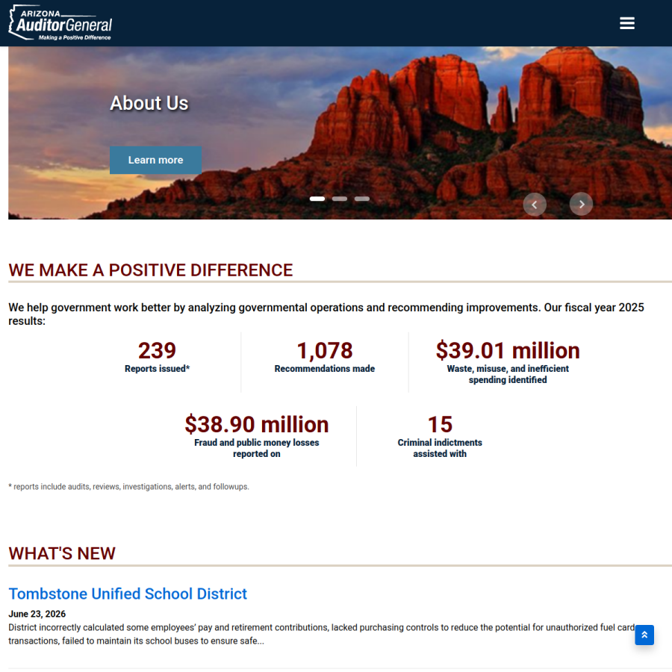Viewport: 672px width, 672px height.
Task: Click the June 23, 2026 date
Action: pos(37,614)
